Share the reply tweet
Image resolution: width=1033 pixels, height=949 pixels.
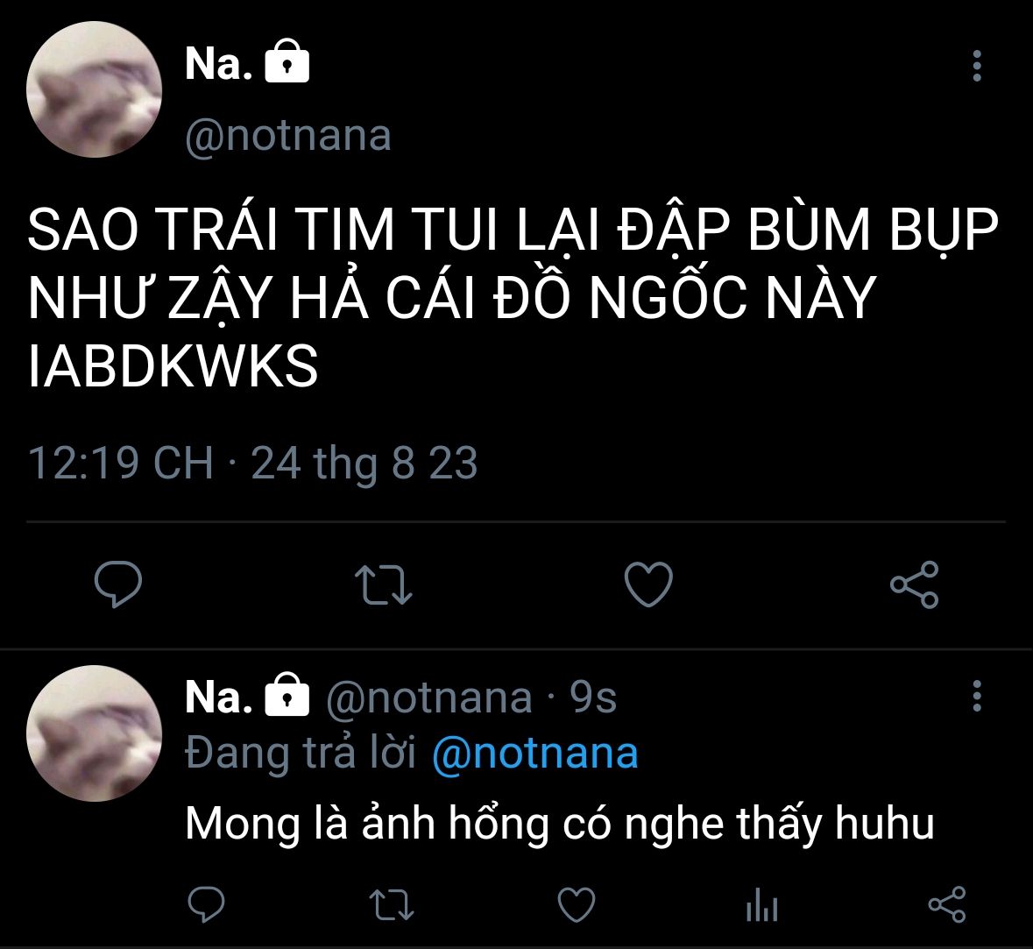[x=946, y=904]
